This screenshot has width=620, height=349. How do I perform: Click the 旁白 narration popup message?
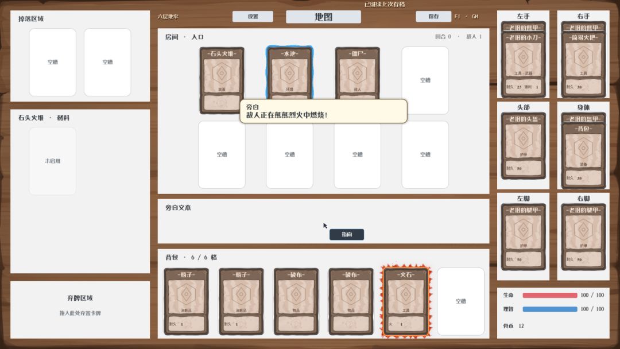323,111
